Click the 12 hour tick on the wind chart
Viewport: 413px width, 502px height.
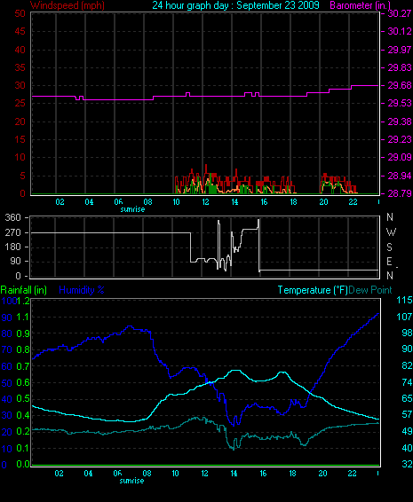click(x=205, y=202)
